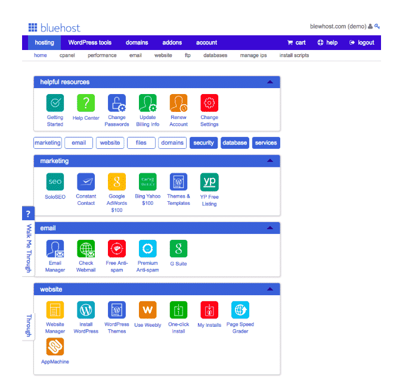Open the databases submenu item
This screenshot has height=378, width=415.
[215, 55]
